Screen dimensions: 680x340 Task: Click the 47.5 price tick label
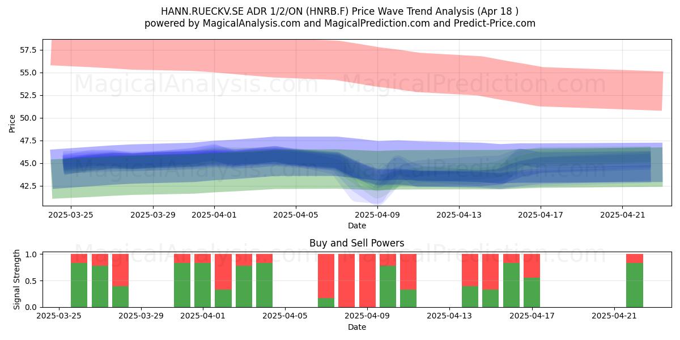[x=29, y=141]
